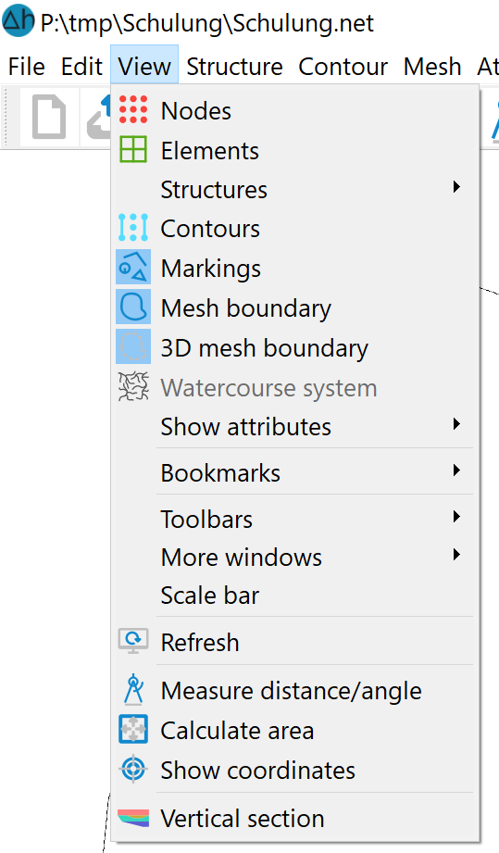Click the Contours icon in menu
499x853 pixels.
(133, 228)
